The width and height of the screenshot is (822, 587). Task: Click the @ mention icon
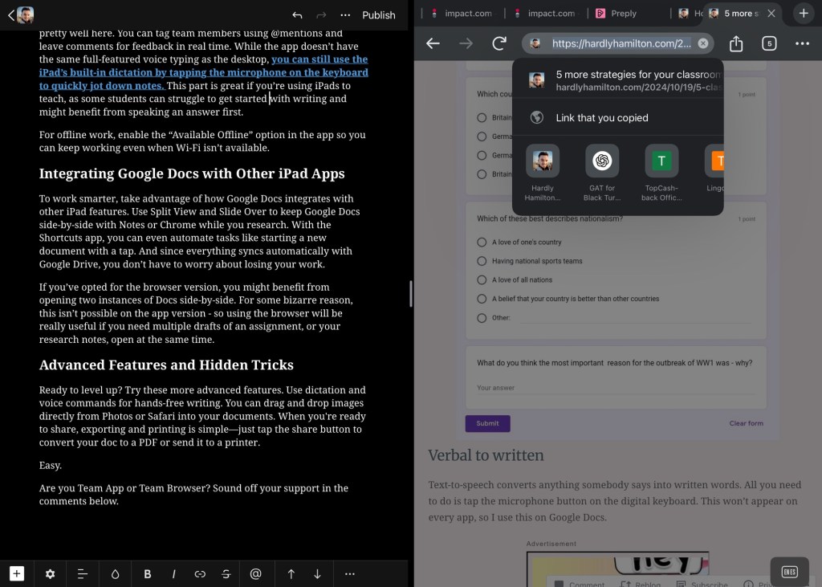pyautogui.click(x=256, y=573)
